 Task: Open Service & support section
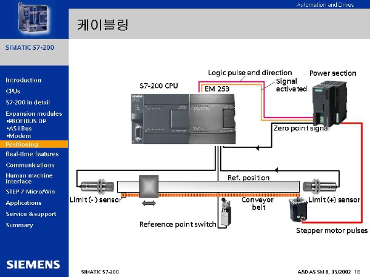[31, 214]
